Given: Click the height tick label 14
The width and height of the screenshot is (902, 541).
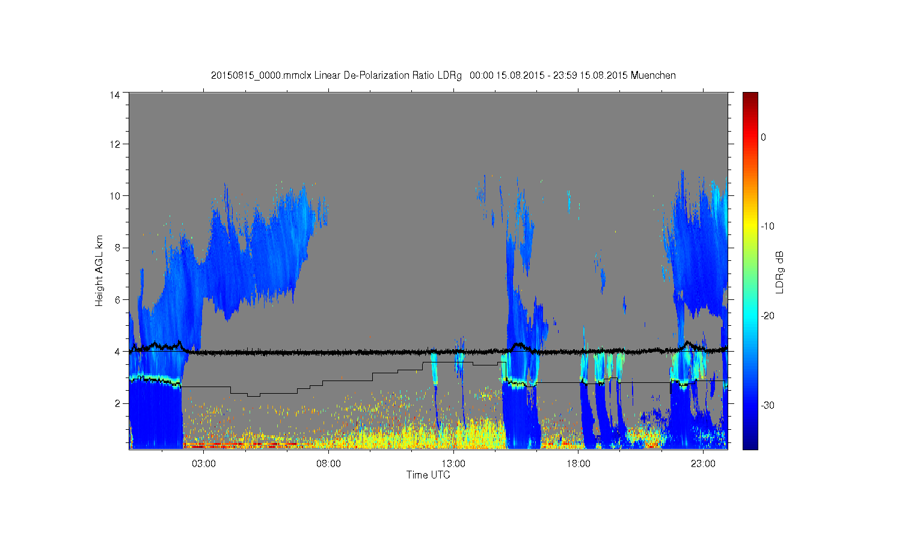Looking at the screenshot, I should pyautogui.click(x=115, y=95).
